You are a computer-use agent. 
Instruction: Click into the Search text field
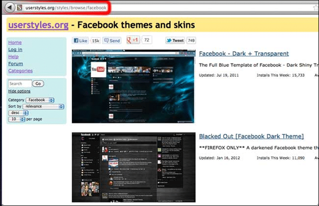pyautogui.click(x=20, y=83)
